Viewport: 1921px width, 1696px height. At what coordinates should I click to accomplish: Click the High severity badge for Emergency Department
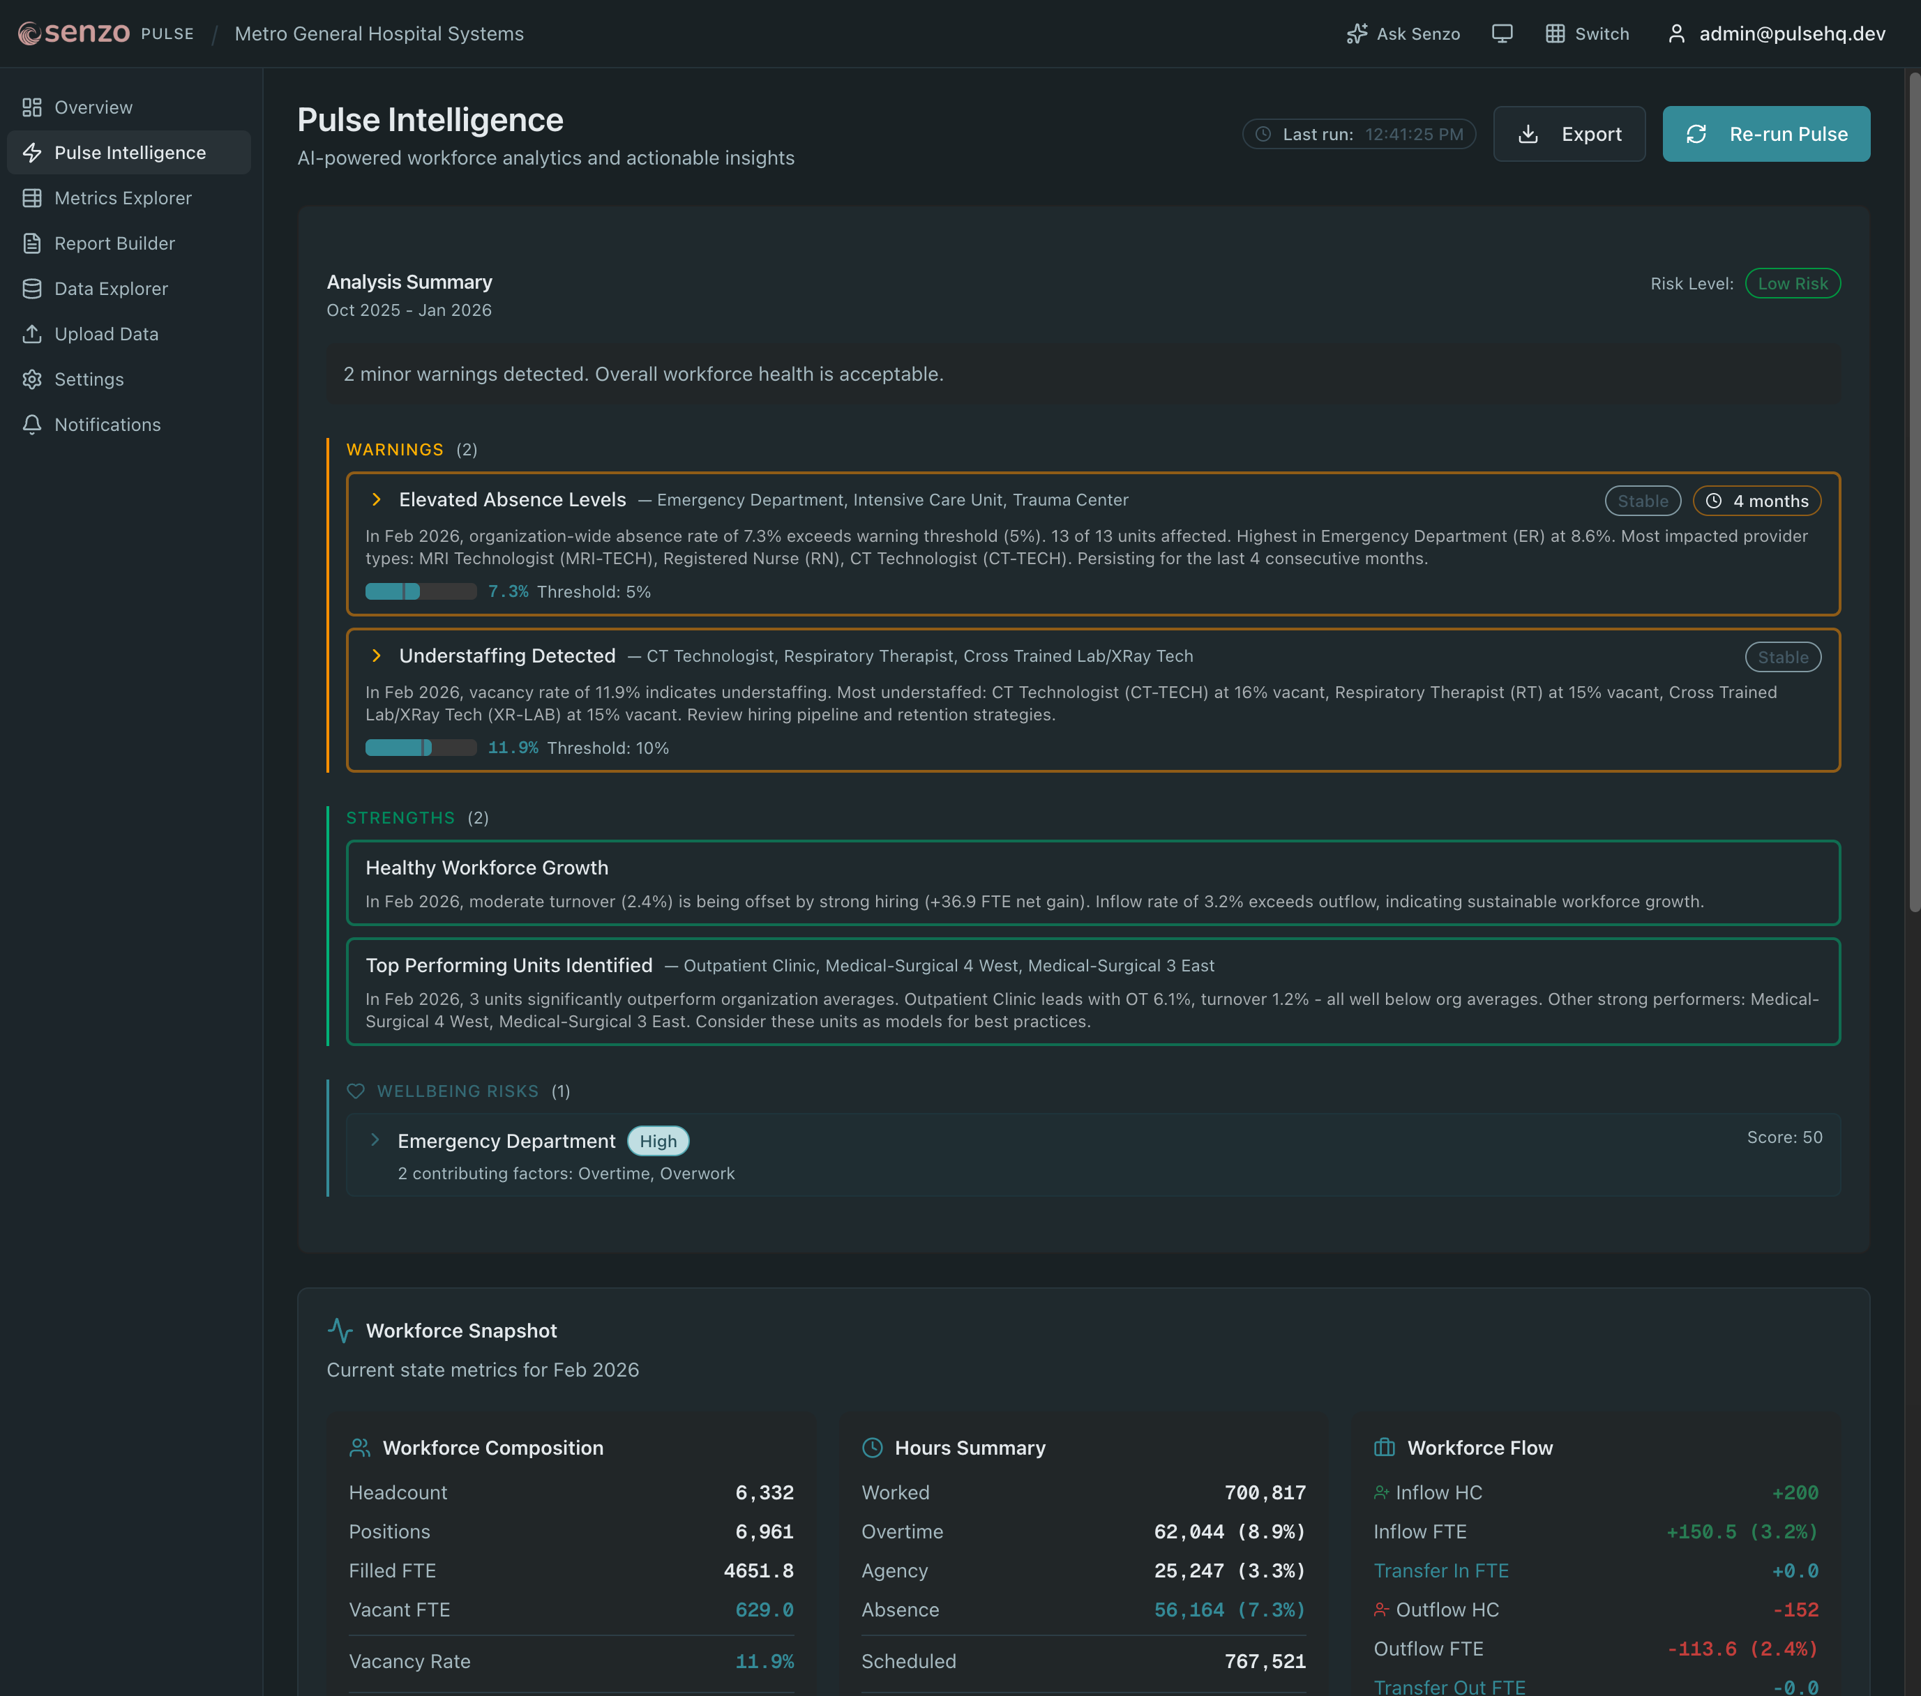(658, 1141)
